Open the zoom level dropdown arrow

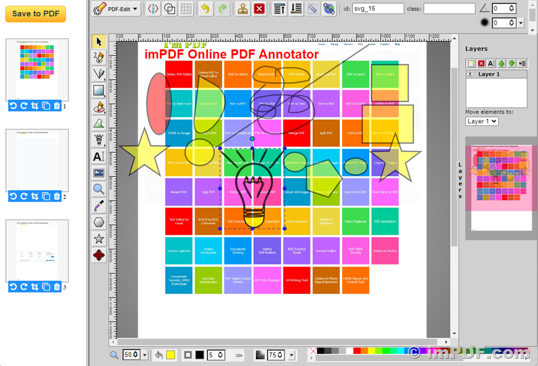point(145,355)
